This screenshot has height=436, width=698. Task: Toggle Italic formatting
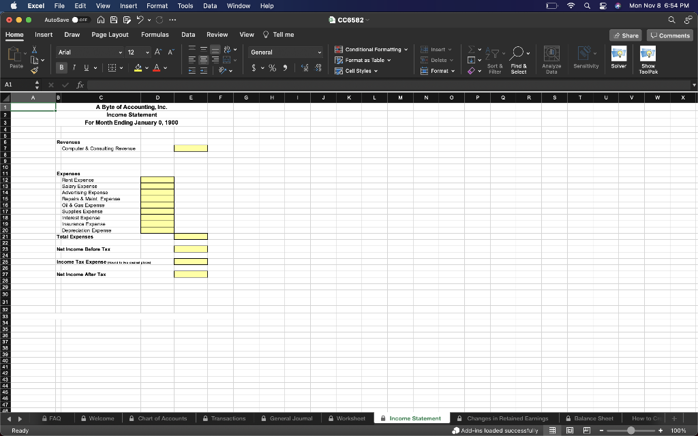click(74, 67)
